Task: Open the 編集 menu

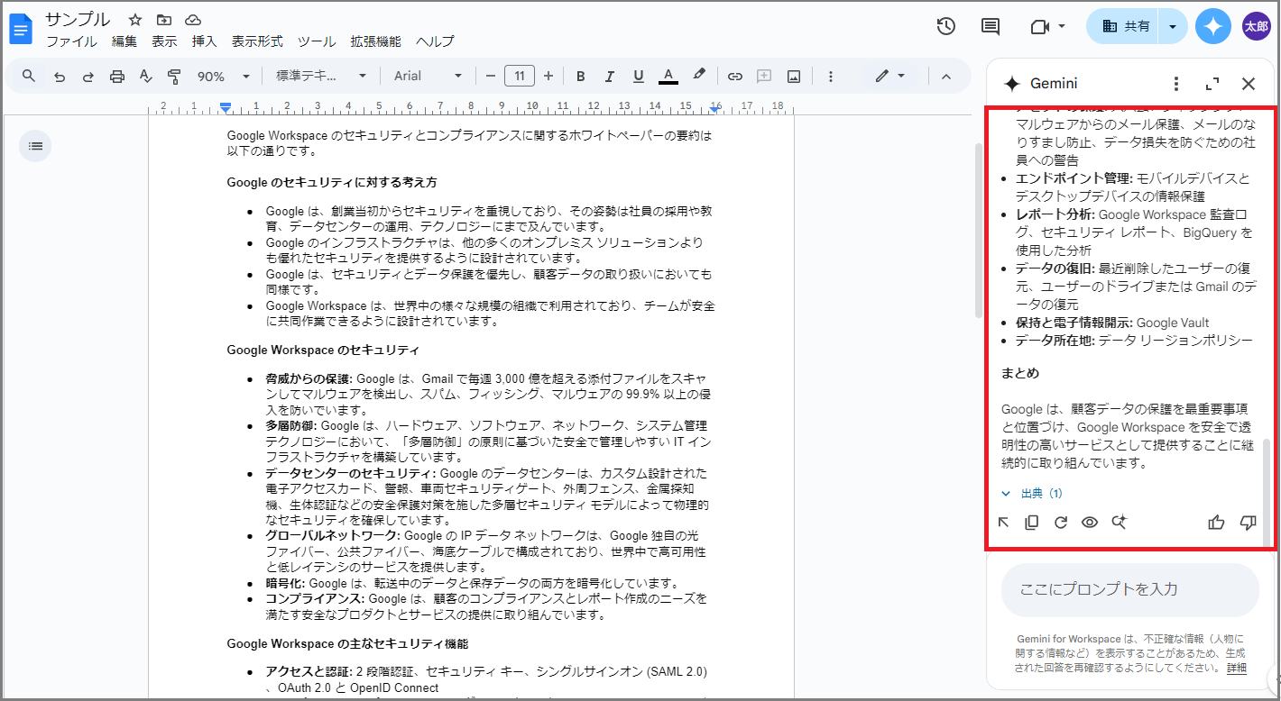Action: click(x=124, y=41)
